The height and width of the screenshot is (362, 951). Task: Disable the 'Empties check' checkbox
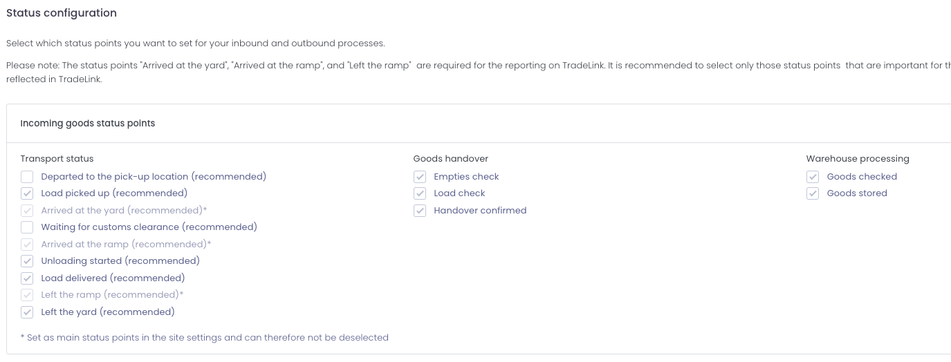[420, 177]
